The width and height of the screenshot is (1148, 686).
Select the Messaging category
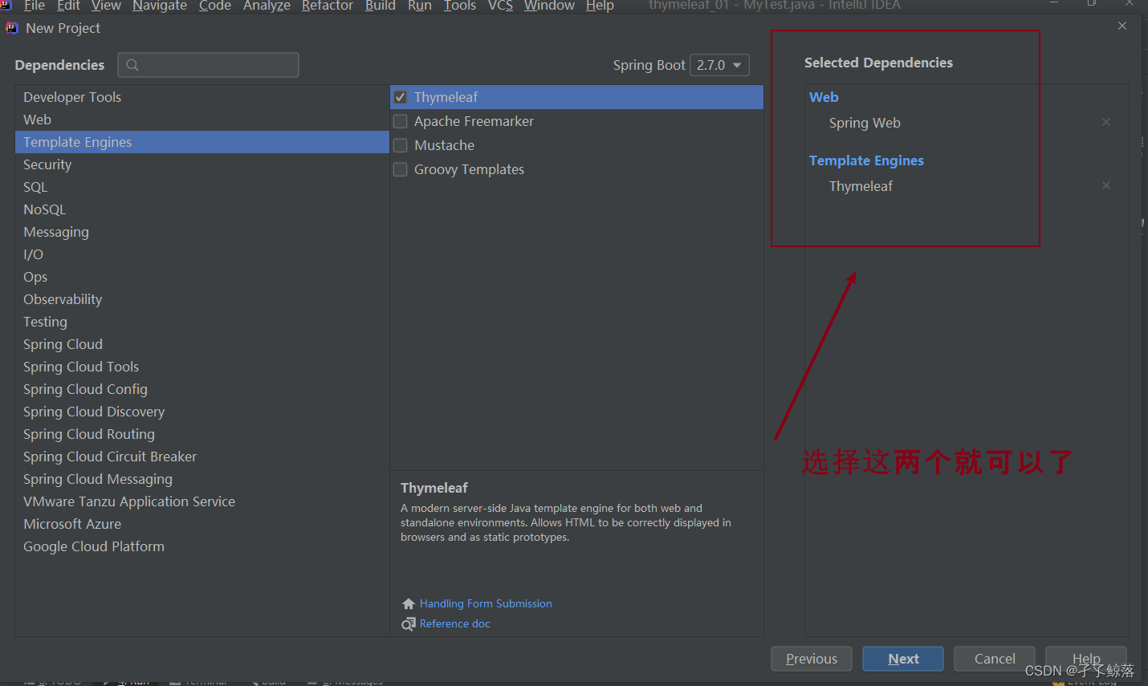tap(202, 232)
